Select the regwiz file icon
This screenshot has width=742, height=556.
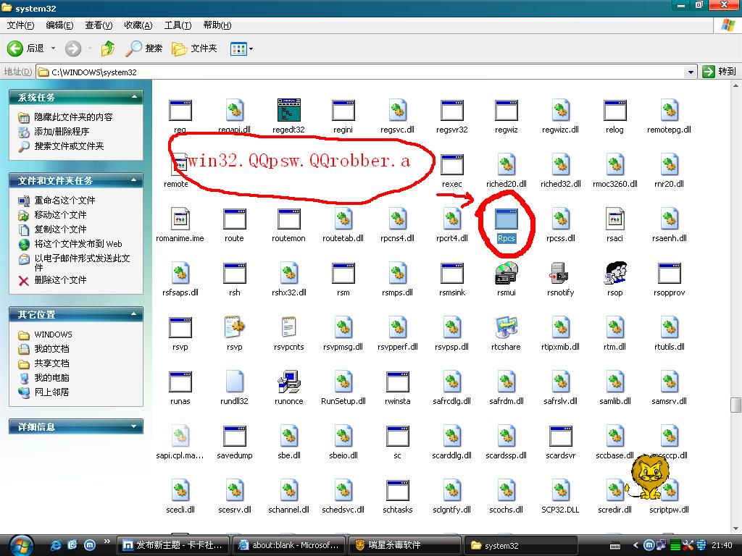point(506,110)
